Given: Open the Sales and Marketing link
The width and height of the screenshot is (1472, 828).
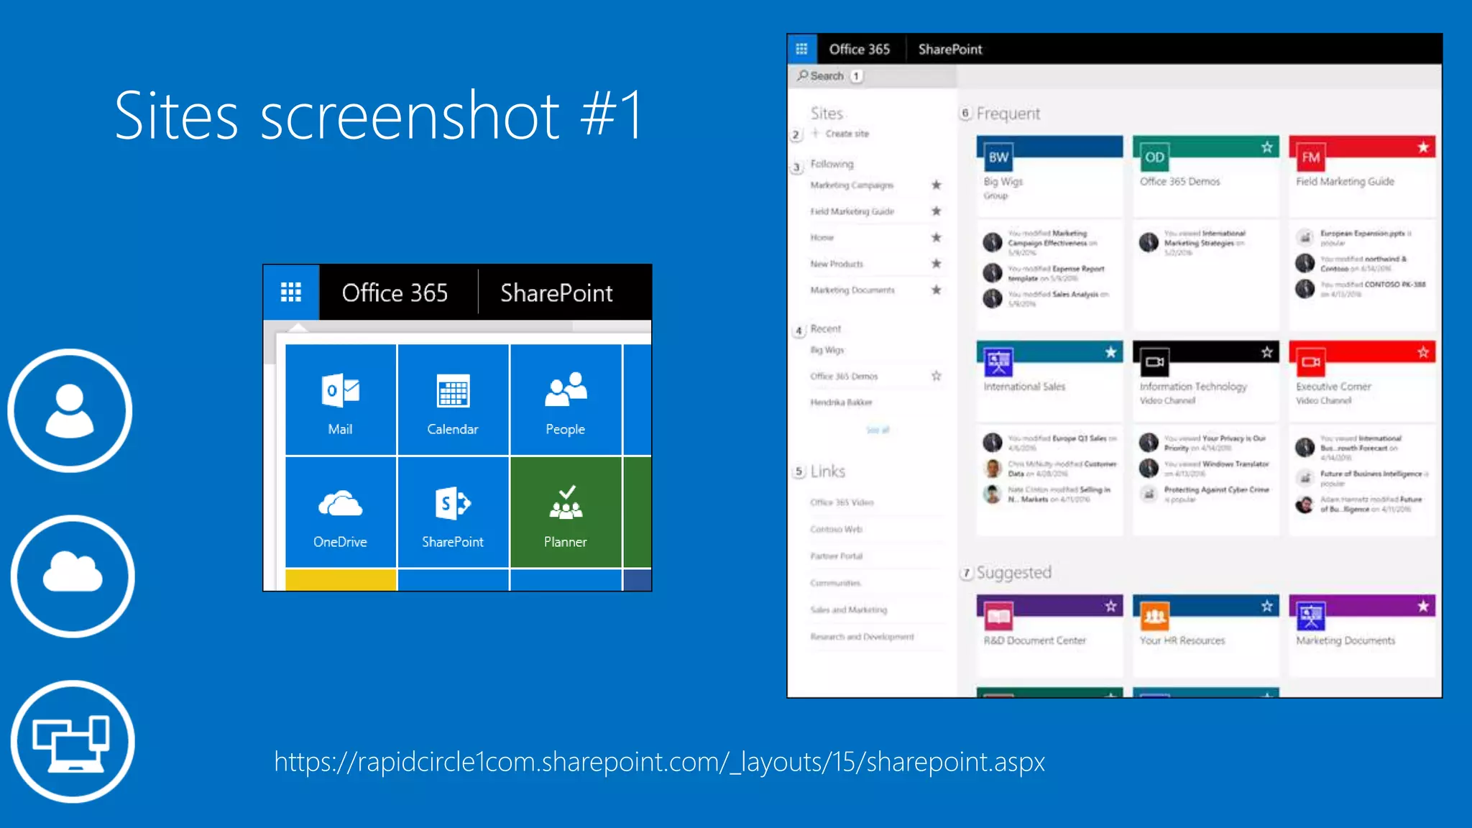Looking at the screenshot, I should [849, 609].
